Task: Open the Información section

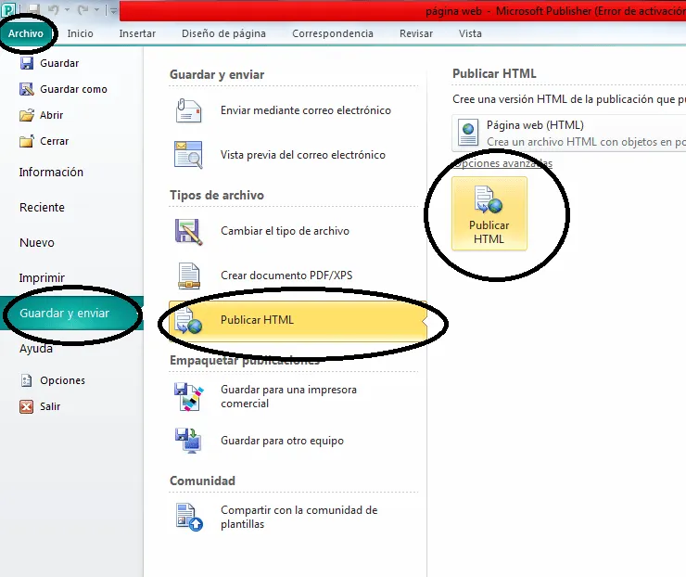Action: click(51, 172)
